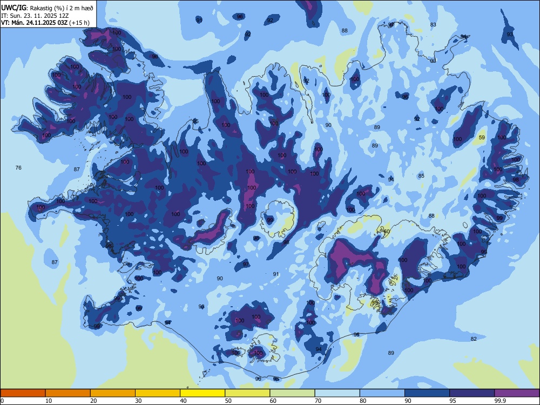
Task: Click the legend tick label '20'
Action: coord(93,401)
